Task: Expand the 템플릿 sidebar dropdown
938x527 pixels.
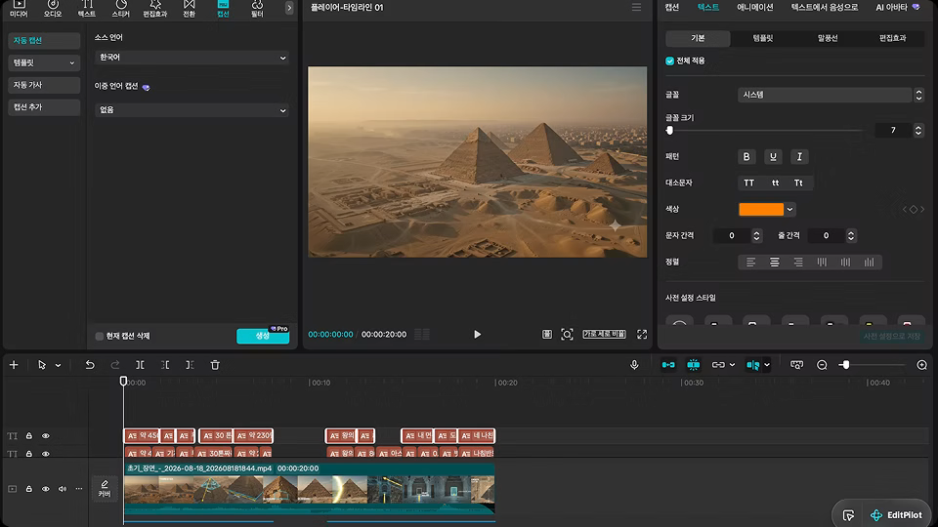Action: [x=44, y=62]
